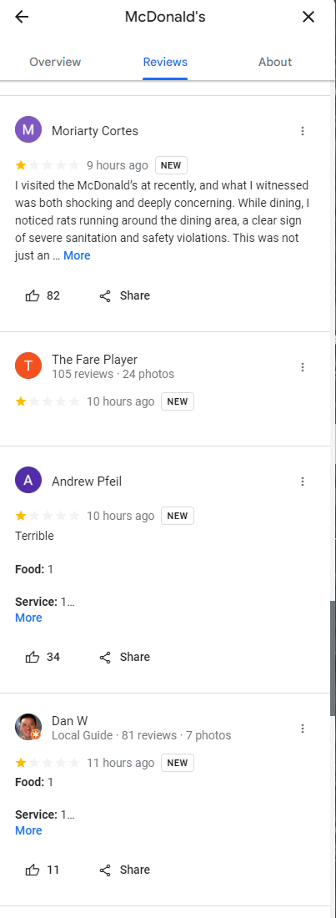This screenshot has height=918, width=336.
Task: Open The Fare Player reviewer profile
Action: pyautogui.click(x=94, y=360)
